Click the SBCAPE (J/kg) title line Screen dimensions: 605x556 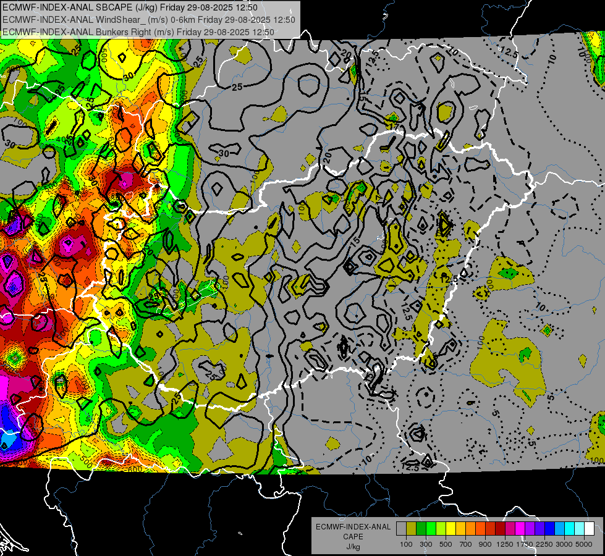click(130, 7)
